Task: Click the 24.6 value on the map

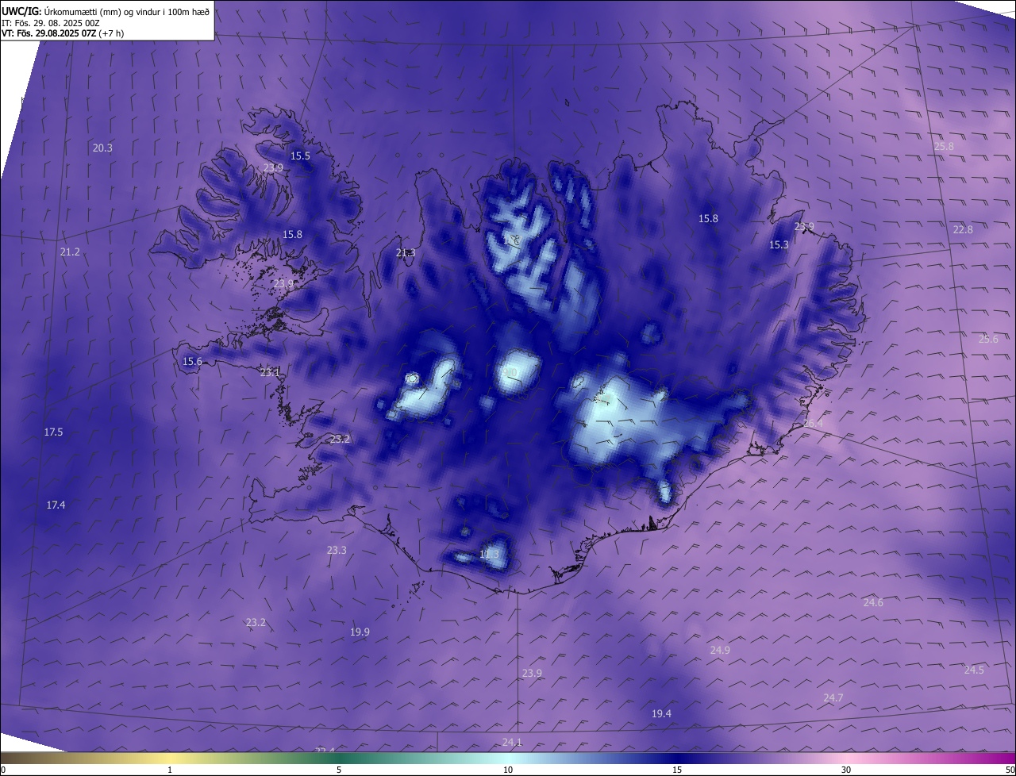Action: pos(873,602)
